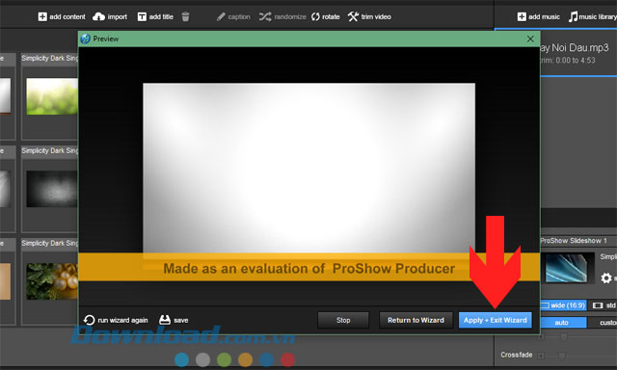Click the gray color dot
617x370 pixels.
(x=203, y=359)
